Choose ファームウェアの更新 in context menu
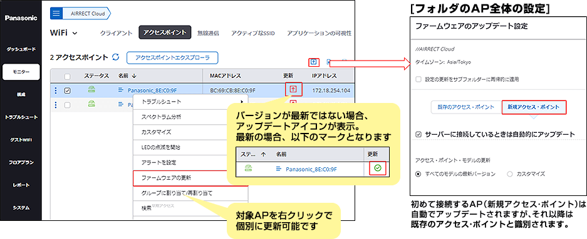 point(180,177)
